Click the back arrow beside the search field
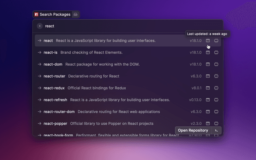This screenshot has height=160, width=256. pos(40,26)
